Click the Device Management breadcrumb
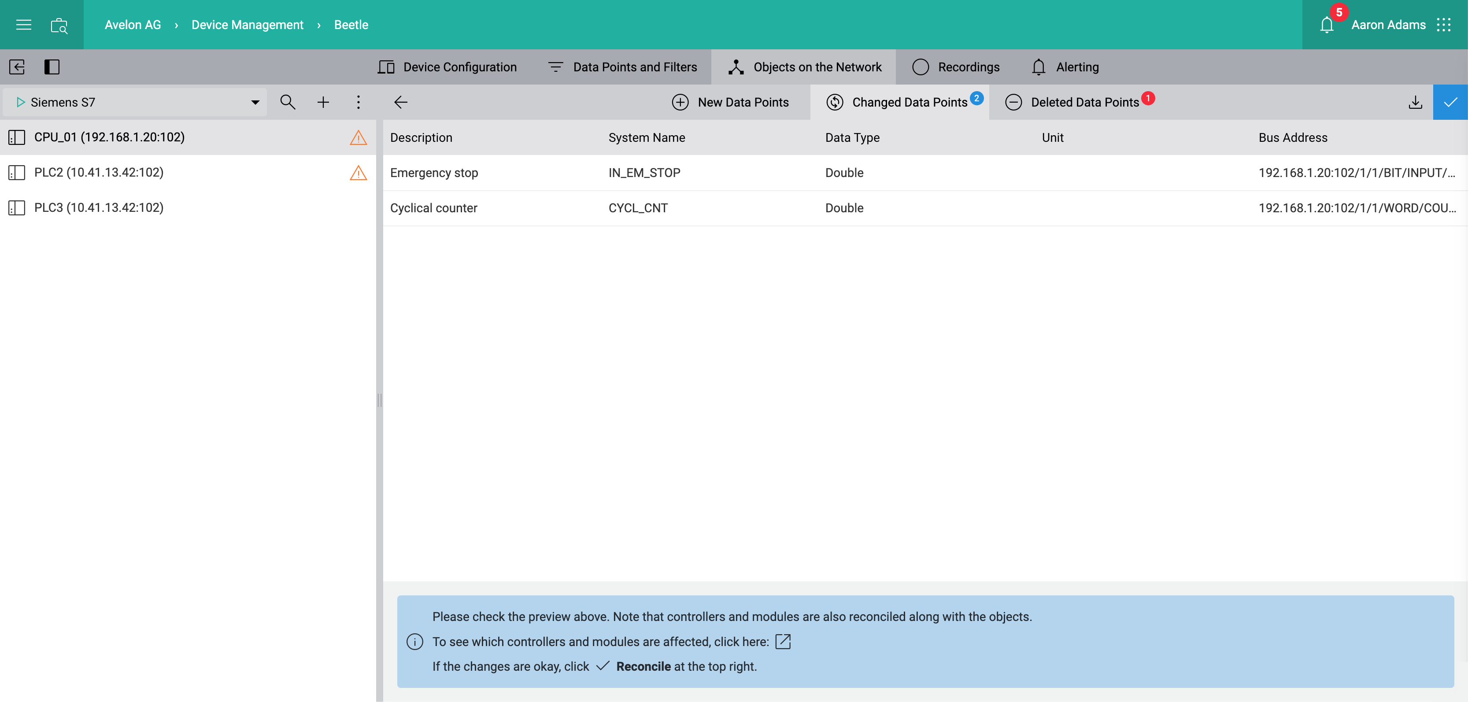The height and width of the screenshot is (702, 1468). 248,25
